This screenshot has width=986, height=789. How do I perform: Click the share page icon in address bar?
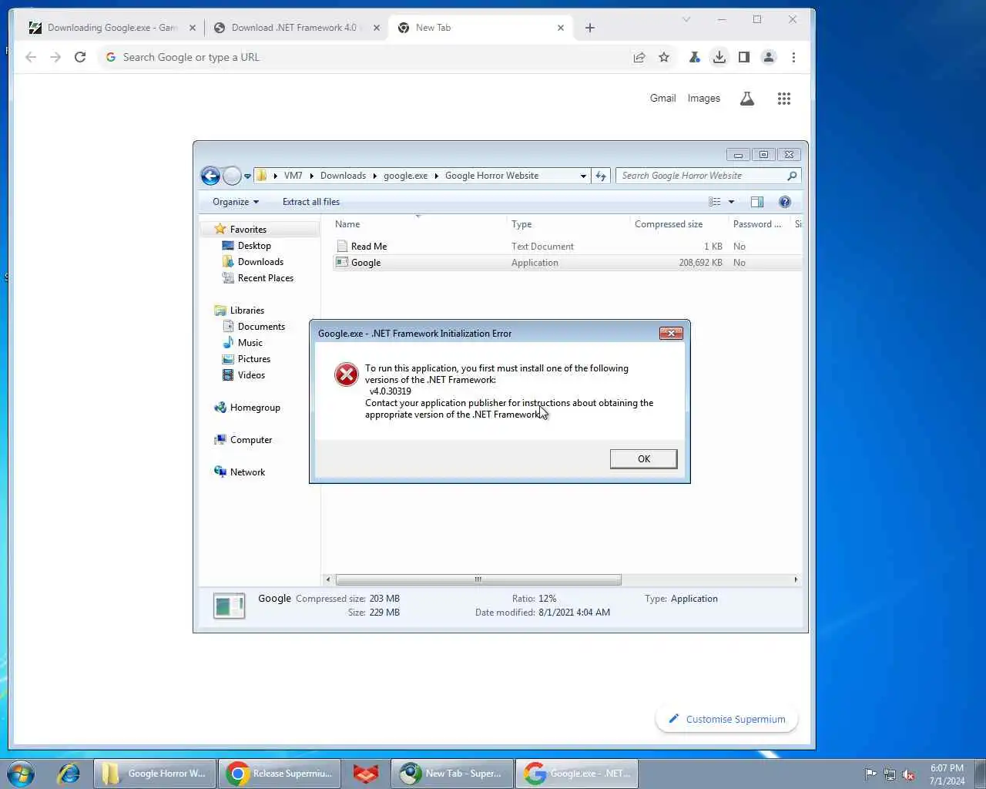point(639,57)
